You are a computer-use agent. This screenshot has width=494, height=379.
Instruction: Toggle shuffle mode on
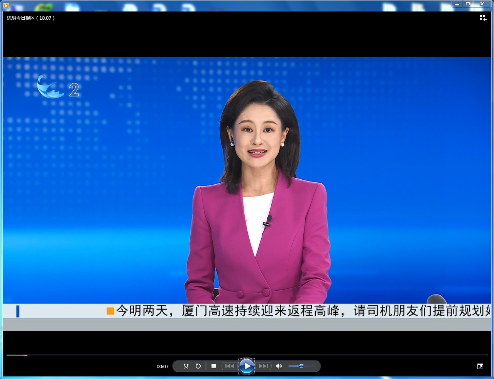[x=186, y=366]
